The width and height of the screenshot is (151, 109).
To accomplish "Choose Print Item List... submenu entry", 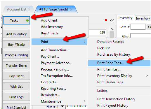I will pyautogui.click(x=109, y=69).
